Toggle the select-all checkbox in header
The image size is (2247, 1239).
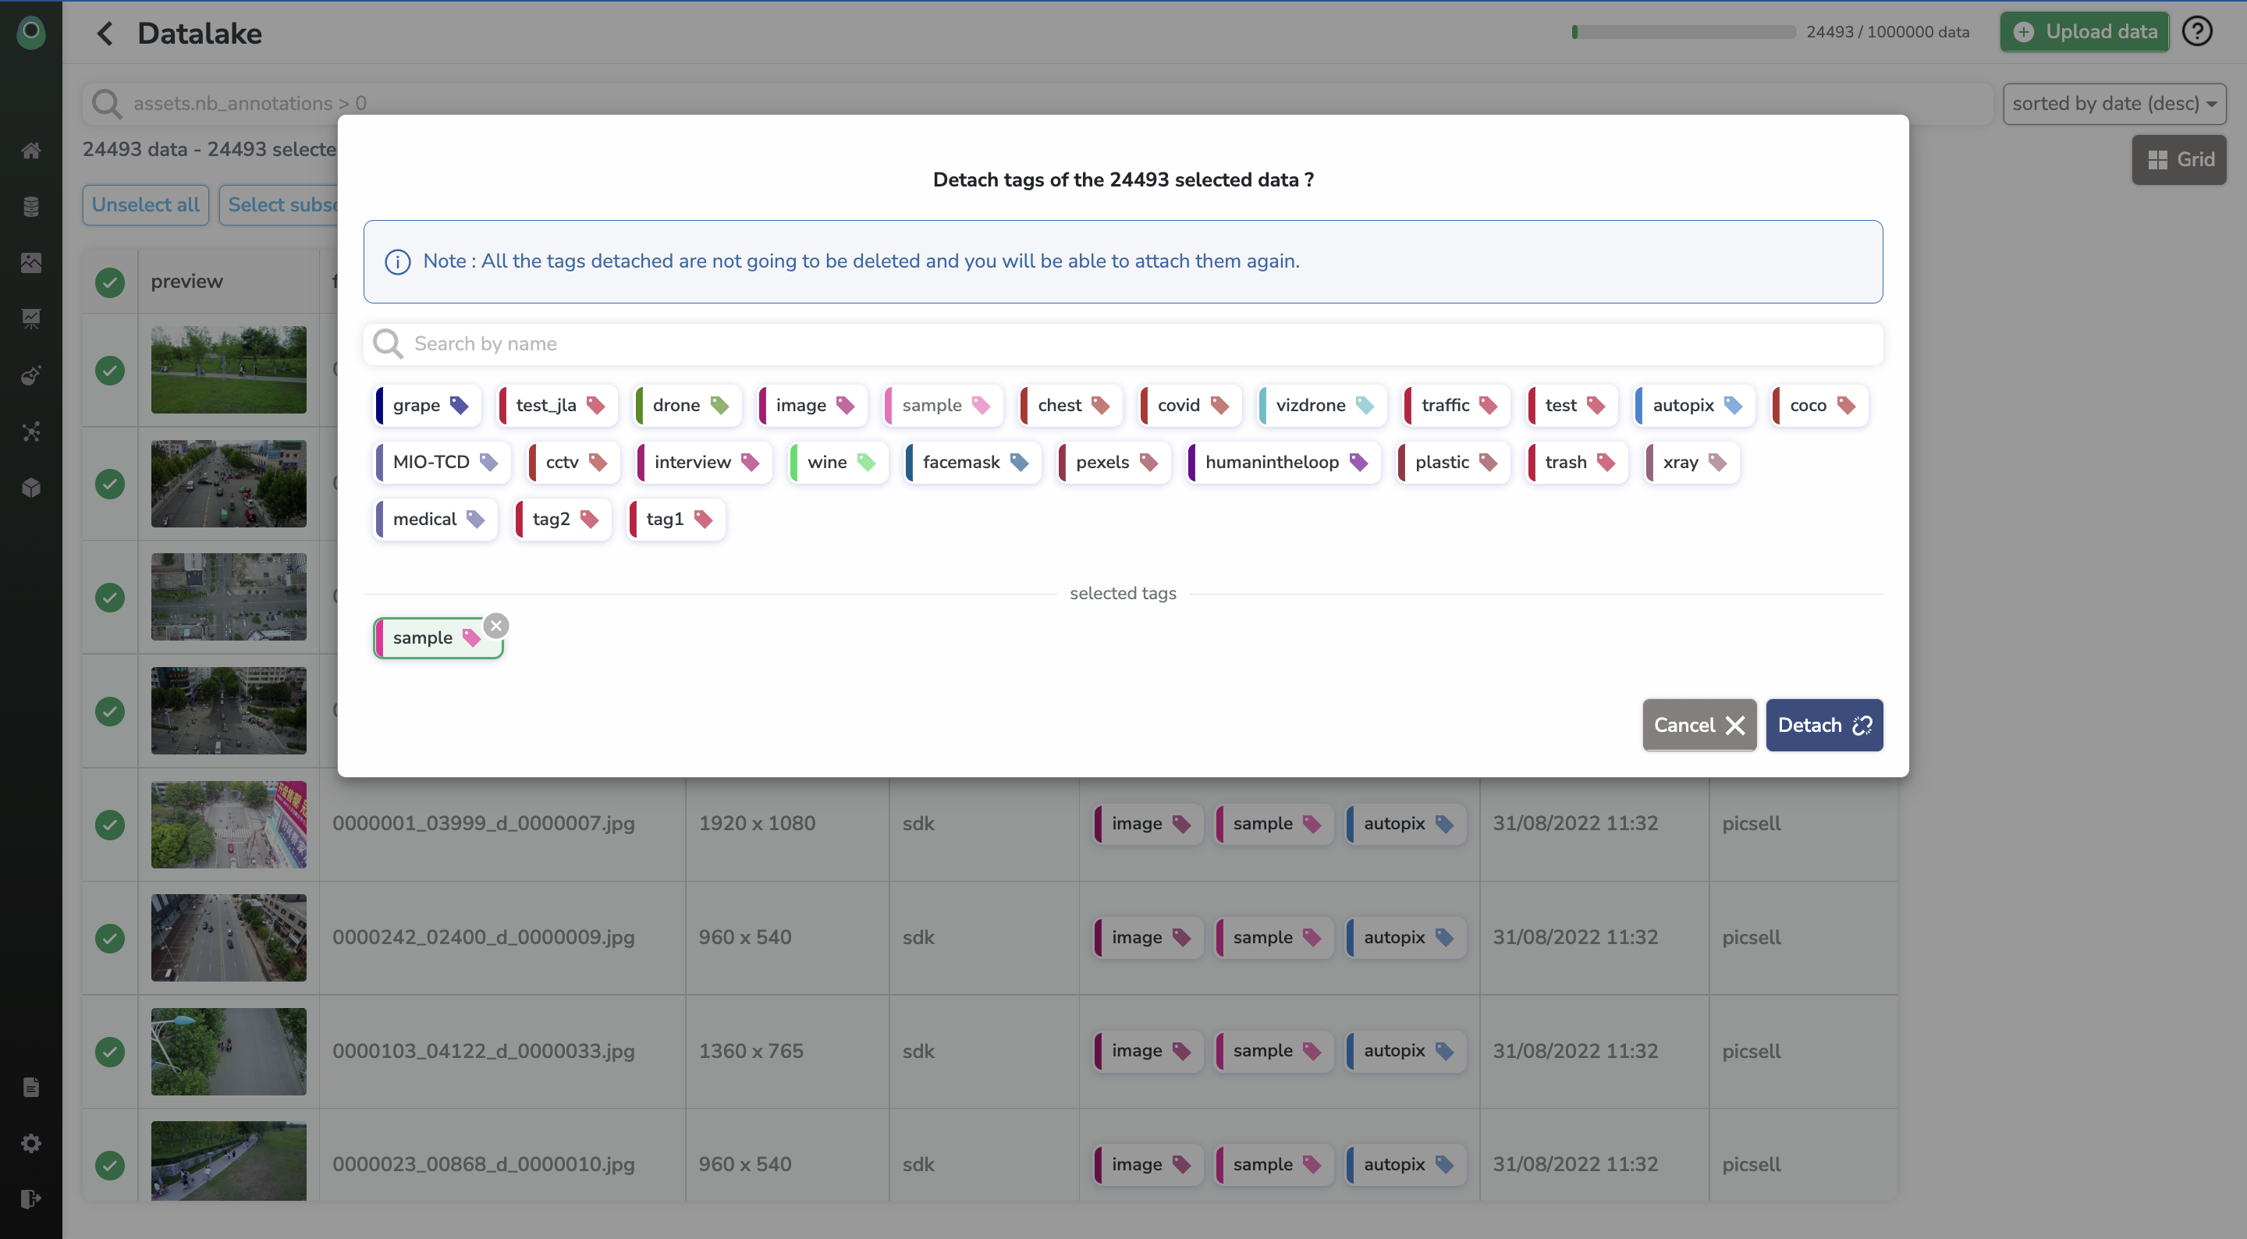coord(110,282)
